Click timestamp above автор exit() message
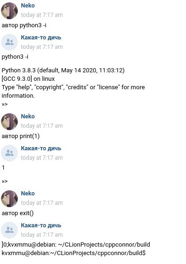186x264 pixels. (x=42, y=203)
